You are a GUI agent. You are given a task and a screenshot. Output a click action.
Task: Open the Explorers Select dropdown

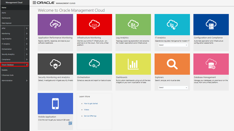(173, 88)
